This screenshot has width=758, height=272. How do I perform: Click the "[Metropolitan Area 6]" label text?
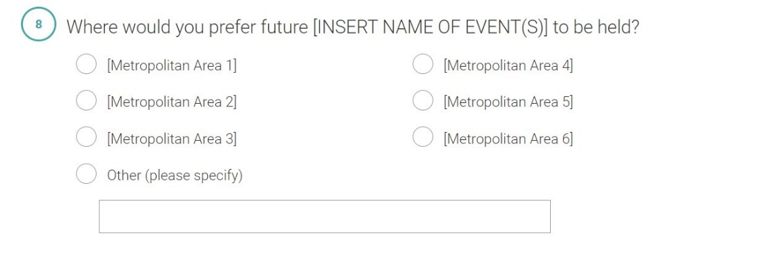[508, 139]
